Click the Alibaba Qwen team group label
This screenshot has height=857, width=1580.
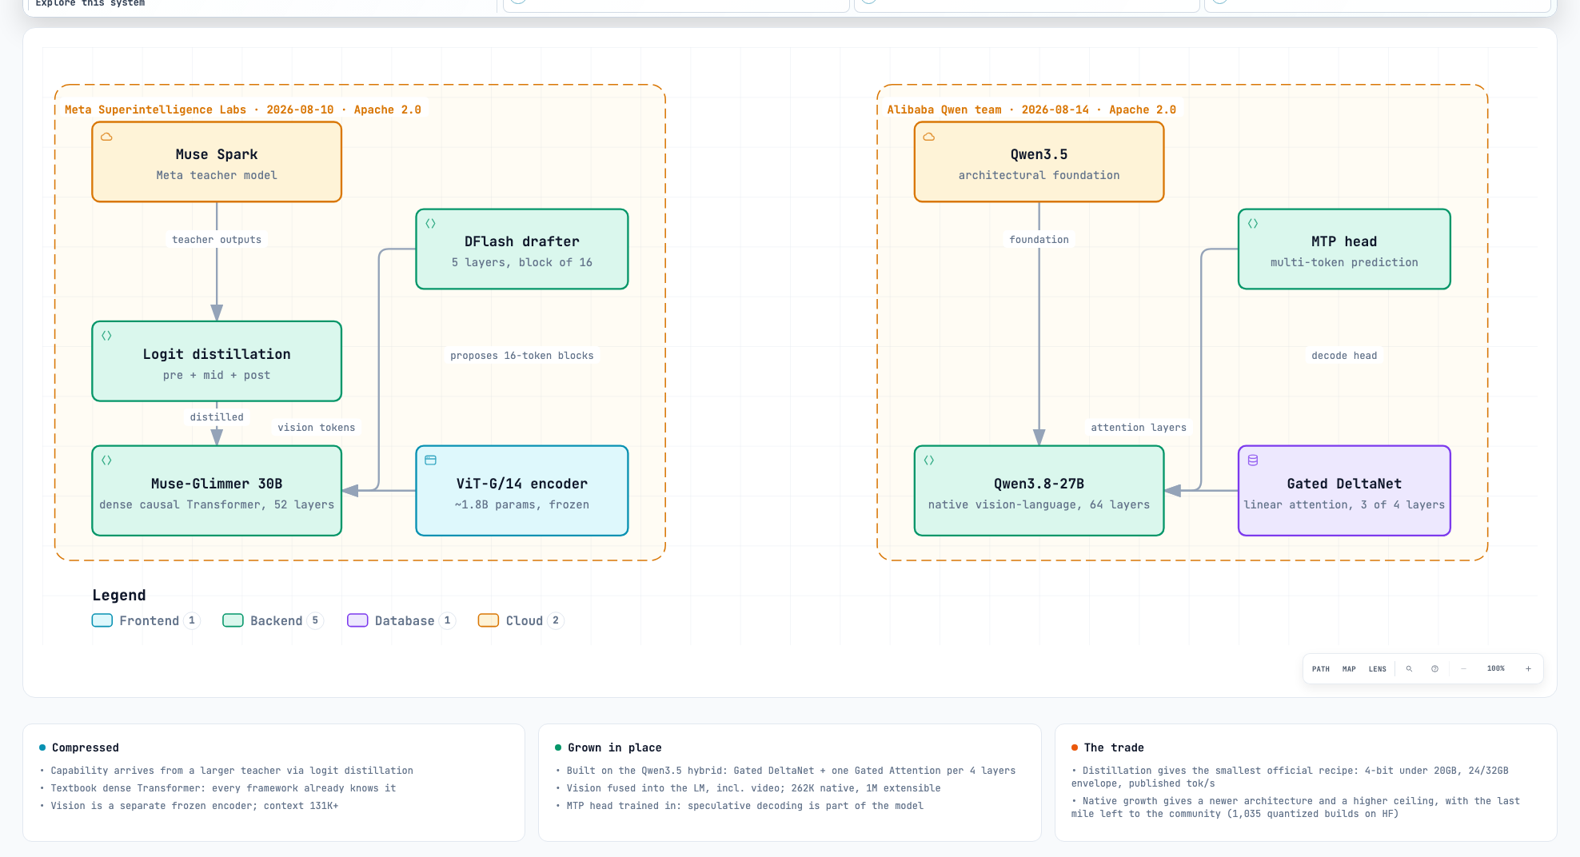(x=1031, y=110)
